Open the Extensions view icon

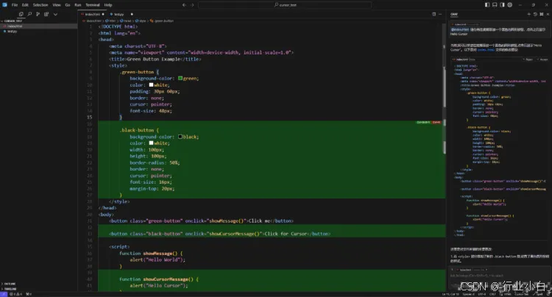click(x=46, y=14)
